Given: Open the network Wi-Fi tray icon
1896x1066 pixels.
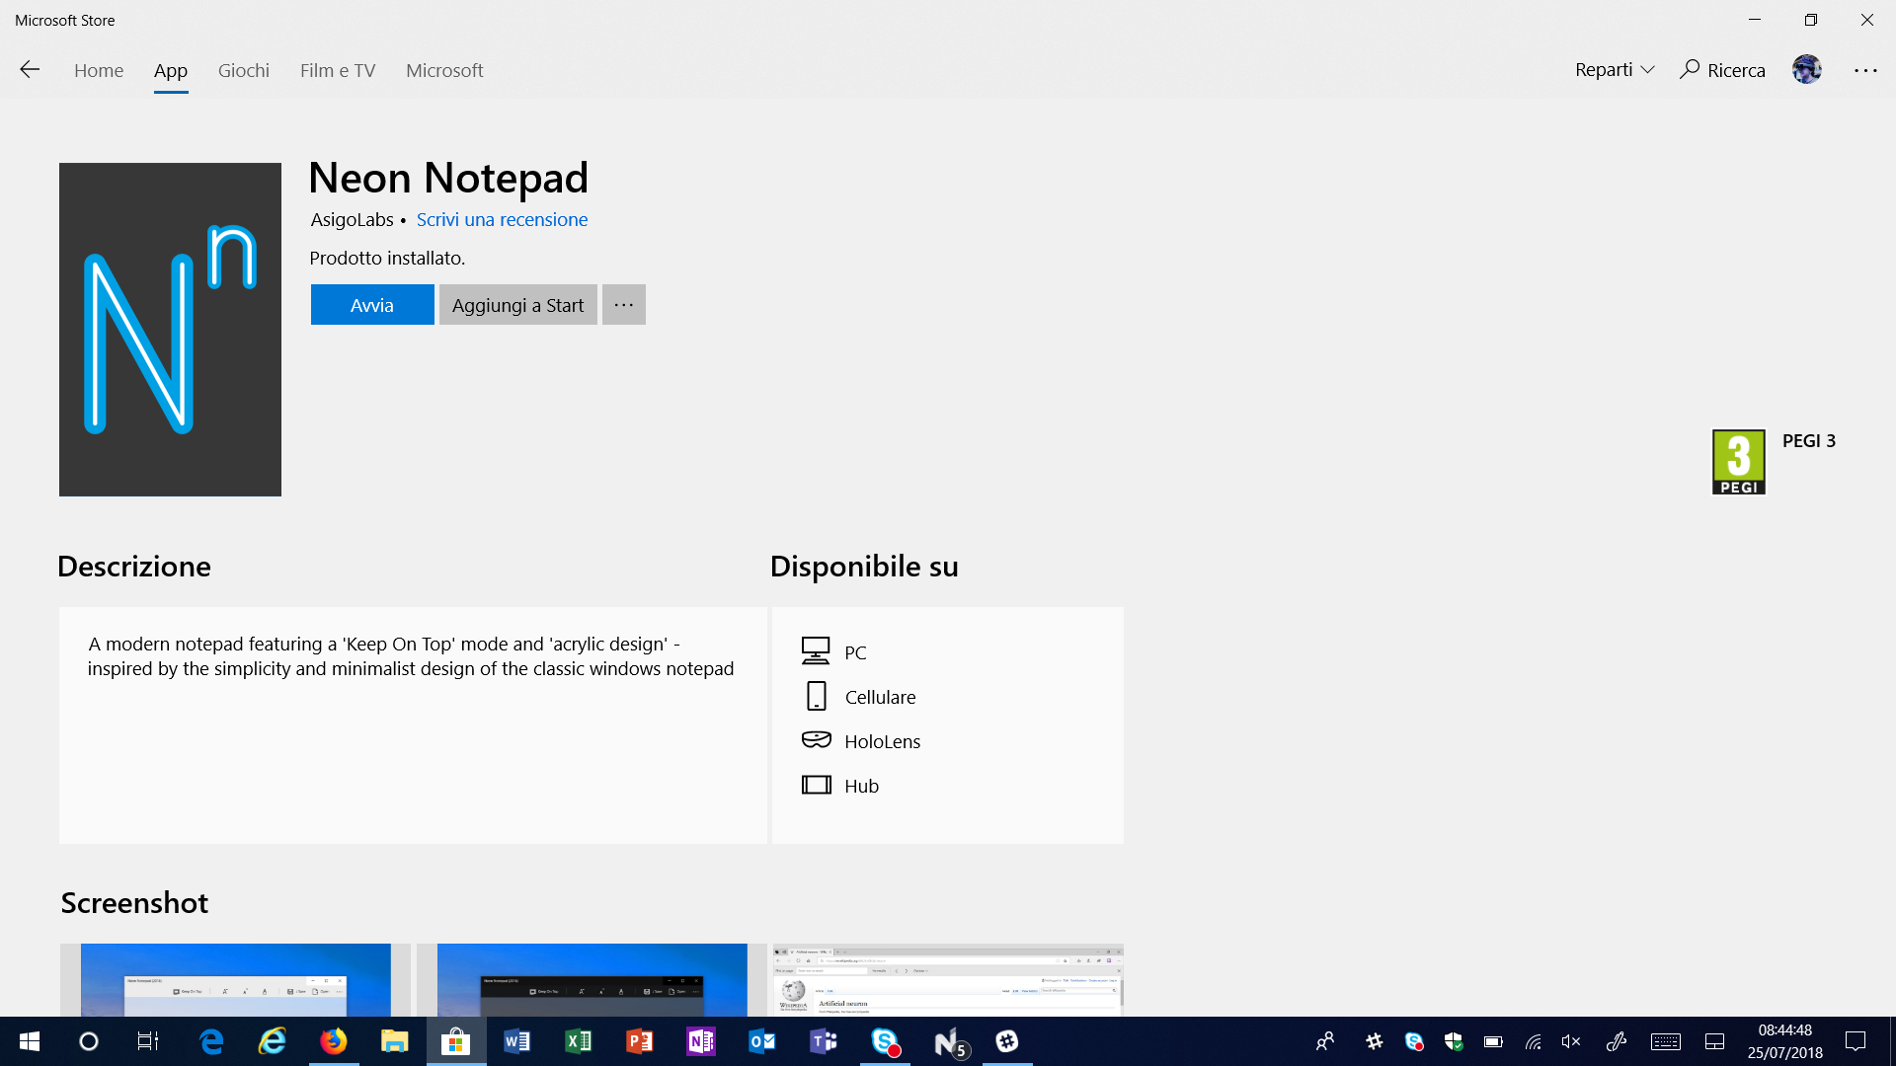Looking at the screenshot, I should click(x=1533, y=1041).
